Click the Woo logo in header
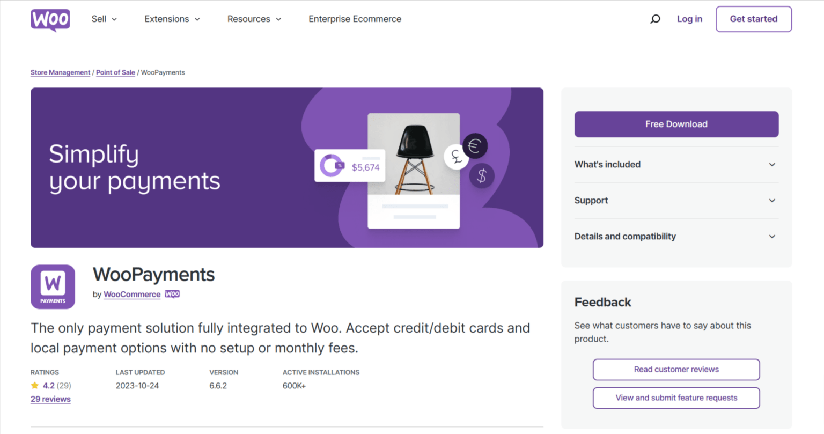Viewport: 824px width, 434px height. tap(50, 20)
